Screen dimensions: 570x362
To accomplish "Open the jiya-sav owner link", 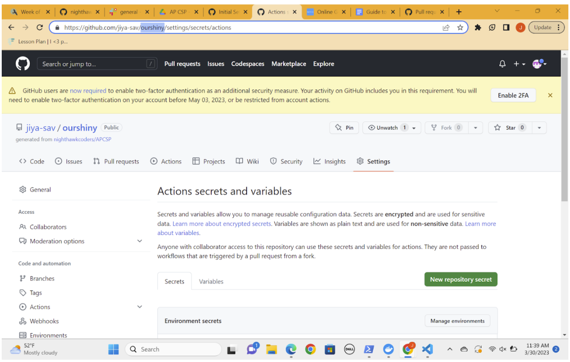I will click(41, 128).
